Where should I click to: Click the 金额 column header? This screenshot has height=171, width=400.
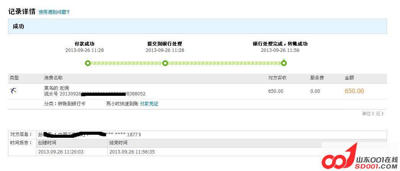(349, 78)
